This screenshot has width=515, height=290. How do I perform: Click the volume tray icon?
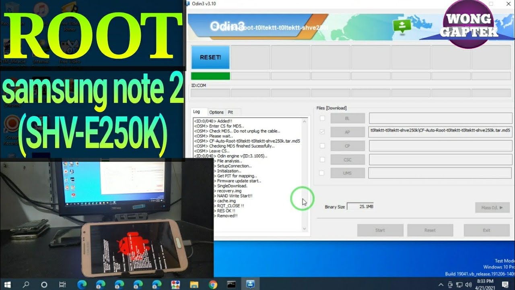pyautogui.click(x=468, y=284)
